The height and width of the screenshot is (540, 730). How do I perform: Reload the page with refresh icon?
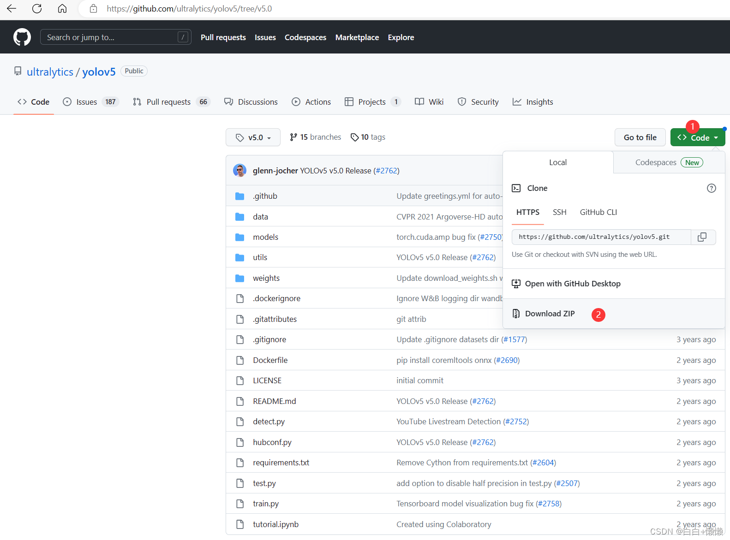[x=37, y=9]
